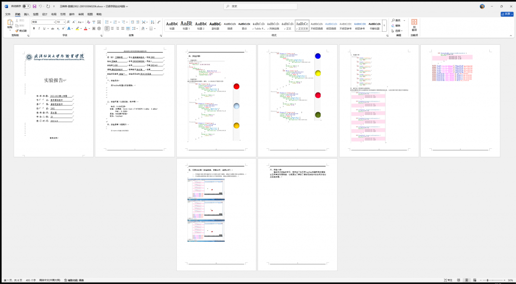Image resolution: width=516 pixels, height=284 pixels.
Task: Toggle bold formatting in the ribbon
Action: (x=34, y=29)
